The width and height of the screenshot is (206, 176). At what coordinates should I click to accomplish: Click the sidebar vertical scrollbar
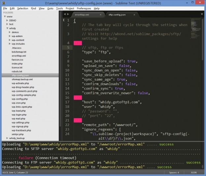coord(60,69)
